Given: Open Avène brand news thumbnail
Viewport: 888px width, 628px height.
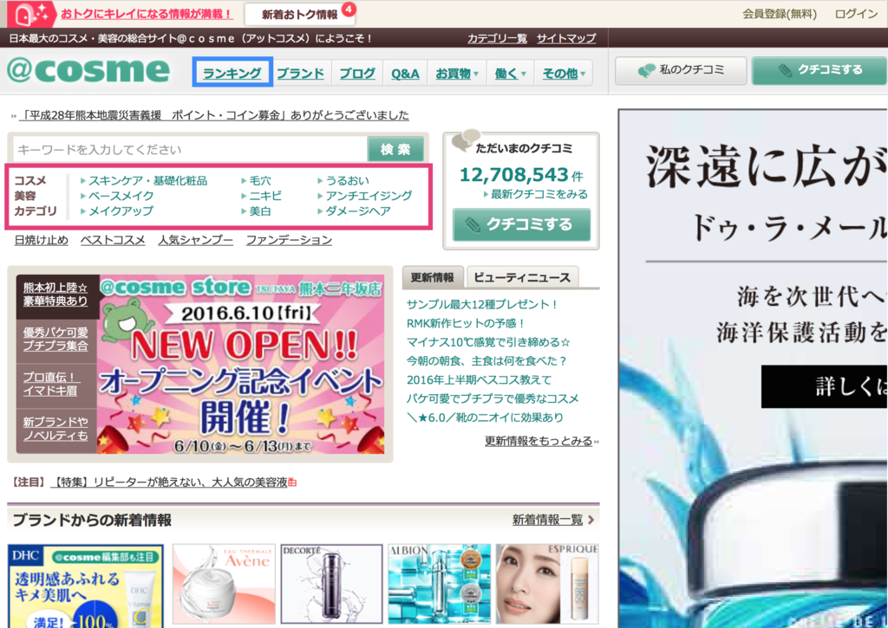Looking at the screenshot, I should click(x=224, y=584).
